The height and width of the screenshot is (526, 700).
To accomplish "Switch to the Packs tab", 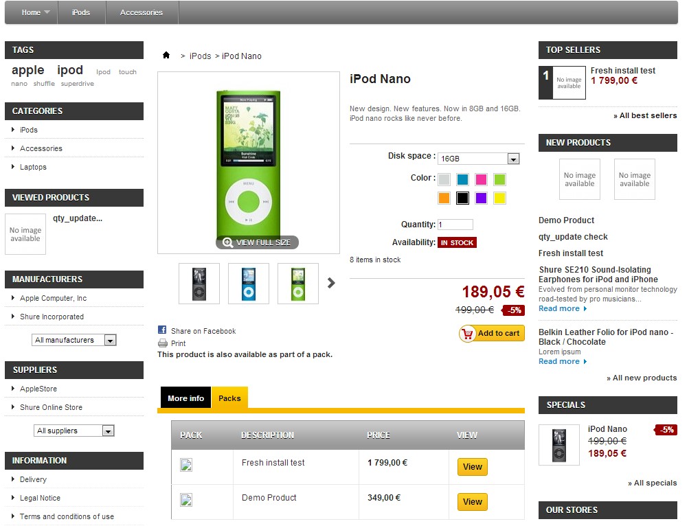I will coord(229,398).
